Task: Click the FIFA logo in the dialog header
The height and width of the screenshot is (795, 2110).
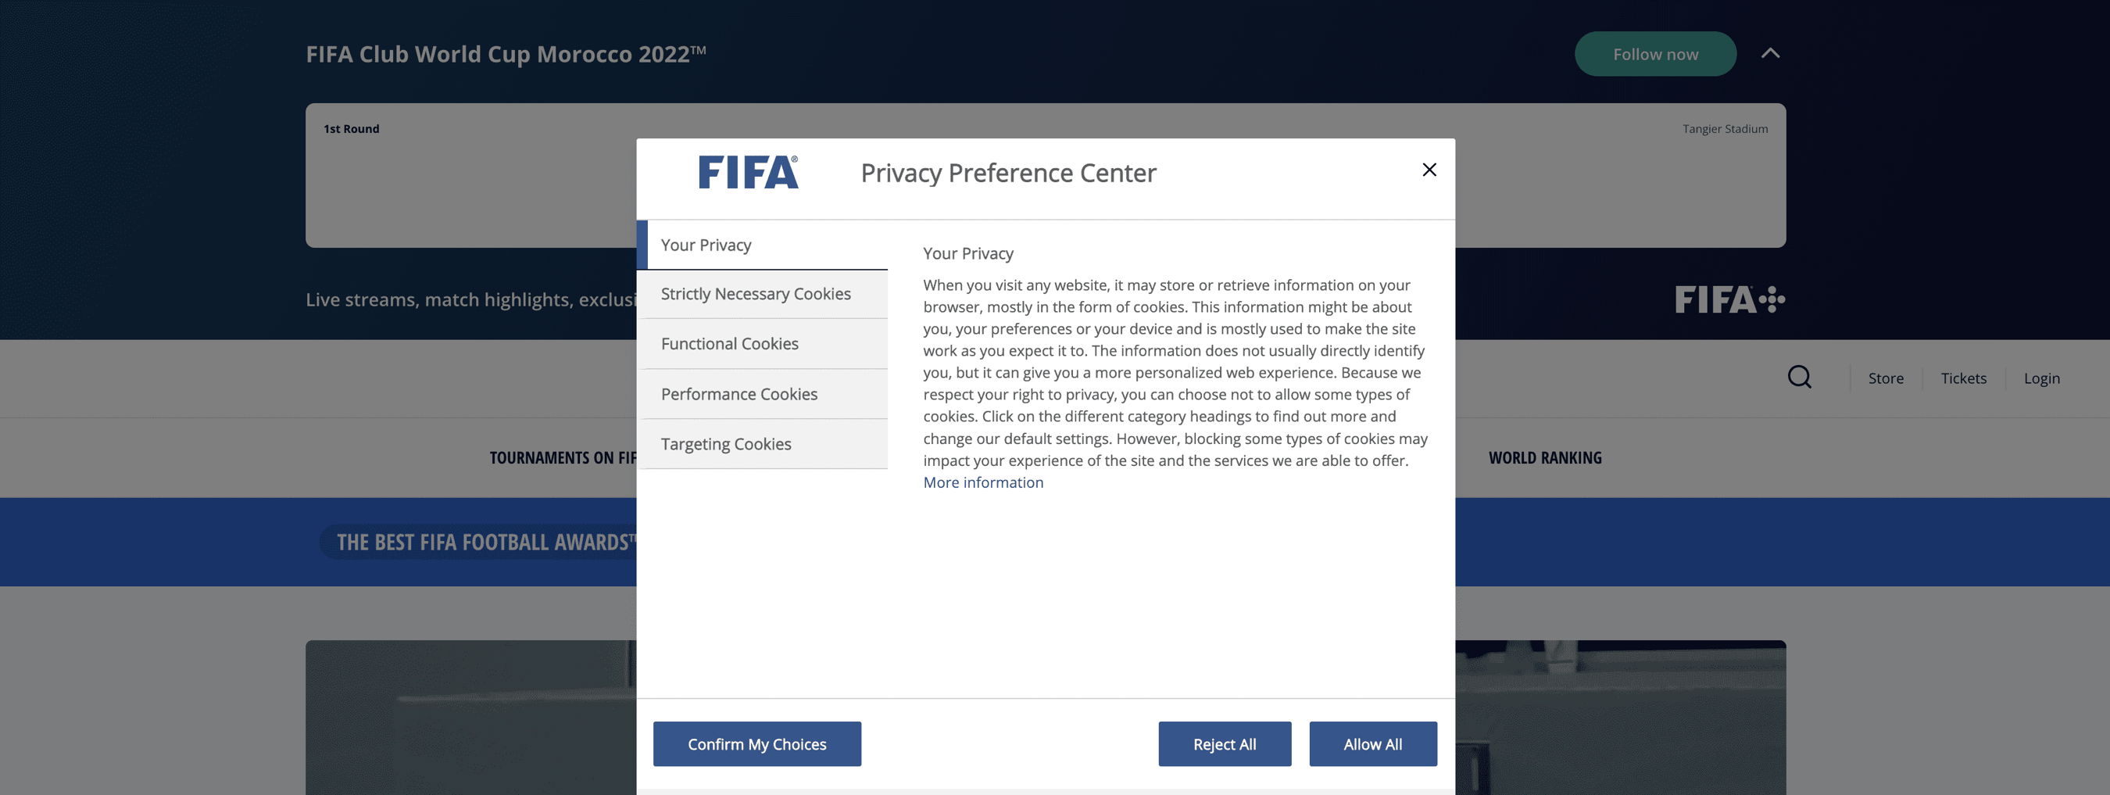Action: tap(747, 172)
